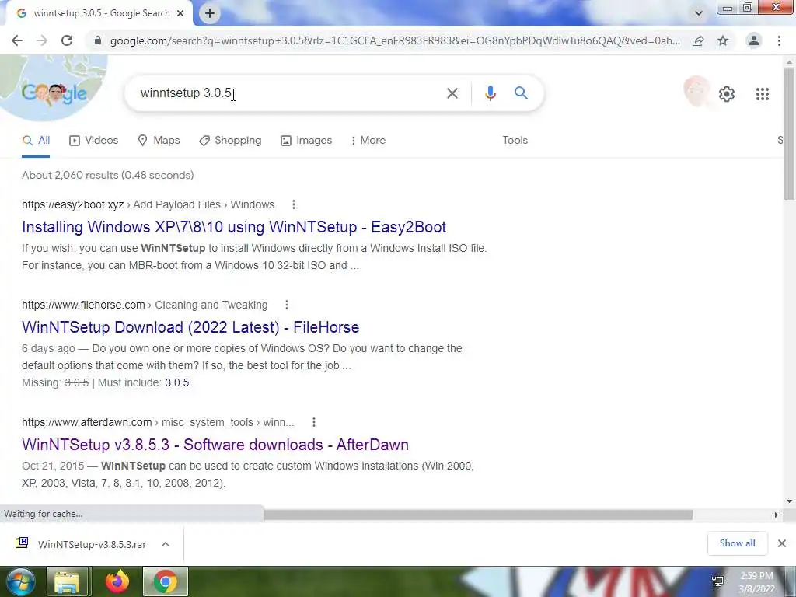Click the horizontal scrollbar right arrow
Screen dimensions: 796x597
tap(777, 515)
